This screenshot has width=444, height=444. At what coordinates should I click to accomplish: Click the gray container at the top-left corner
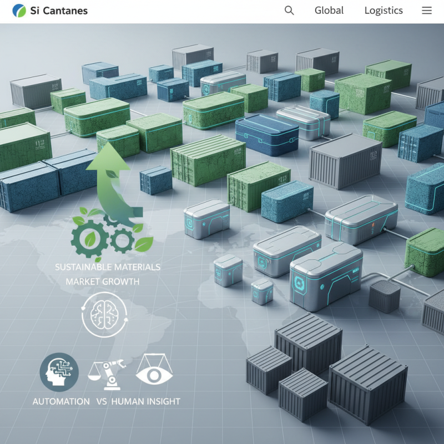(x=34, y=90)
